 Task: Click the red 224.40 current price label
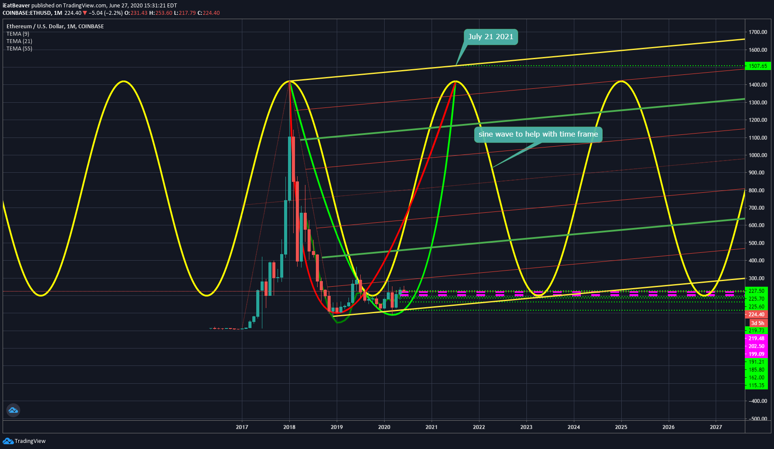coord(756,315)
